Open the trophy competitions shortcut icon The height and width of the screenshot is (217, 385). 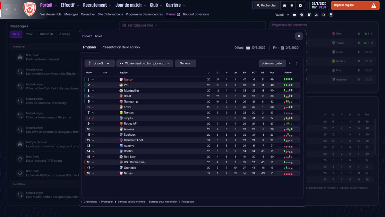point(331,15)
